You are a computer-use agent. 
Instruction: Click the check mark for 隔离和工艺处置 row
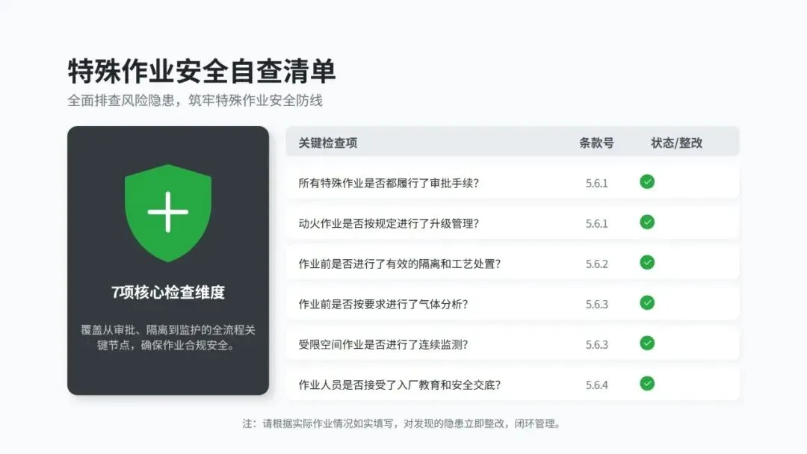tap(647, 262)
